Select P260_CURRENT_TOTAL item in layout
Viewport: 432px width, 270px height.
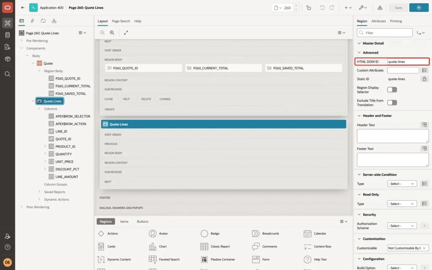224,68
